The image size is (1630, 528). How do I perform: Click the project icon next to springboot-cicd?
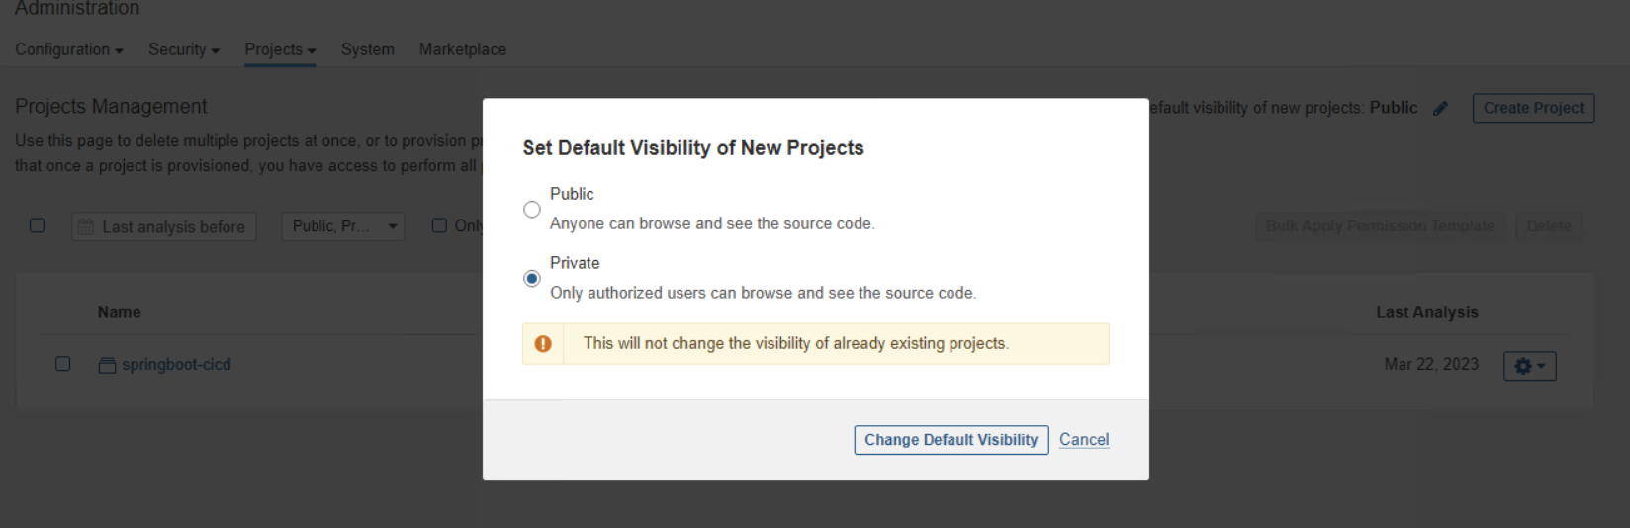tap(107, 365)
